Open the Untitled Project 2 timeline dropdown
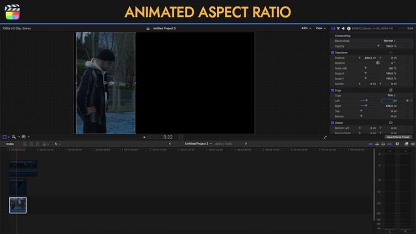 (x=198, y=144)
